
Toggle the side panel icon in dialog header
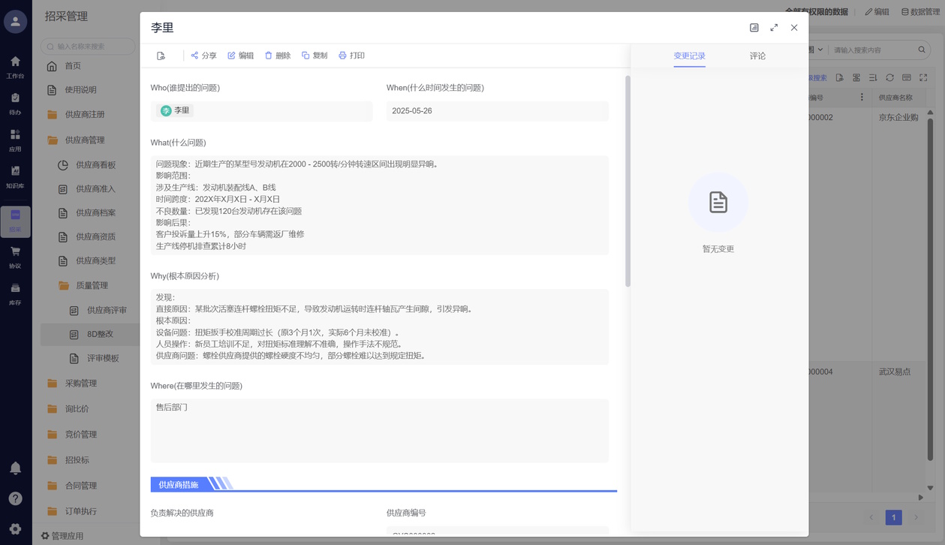click(x=754, y=28)
